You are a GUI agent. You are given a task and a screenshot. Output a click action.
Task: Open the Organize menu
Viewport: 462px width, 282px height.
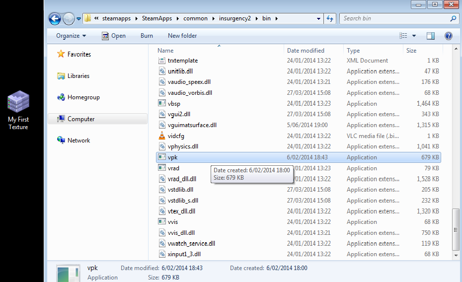[x=71, y=36]
